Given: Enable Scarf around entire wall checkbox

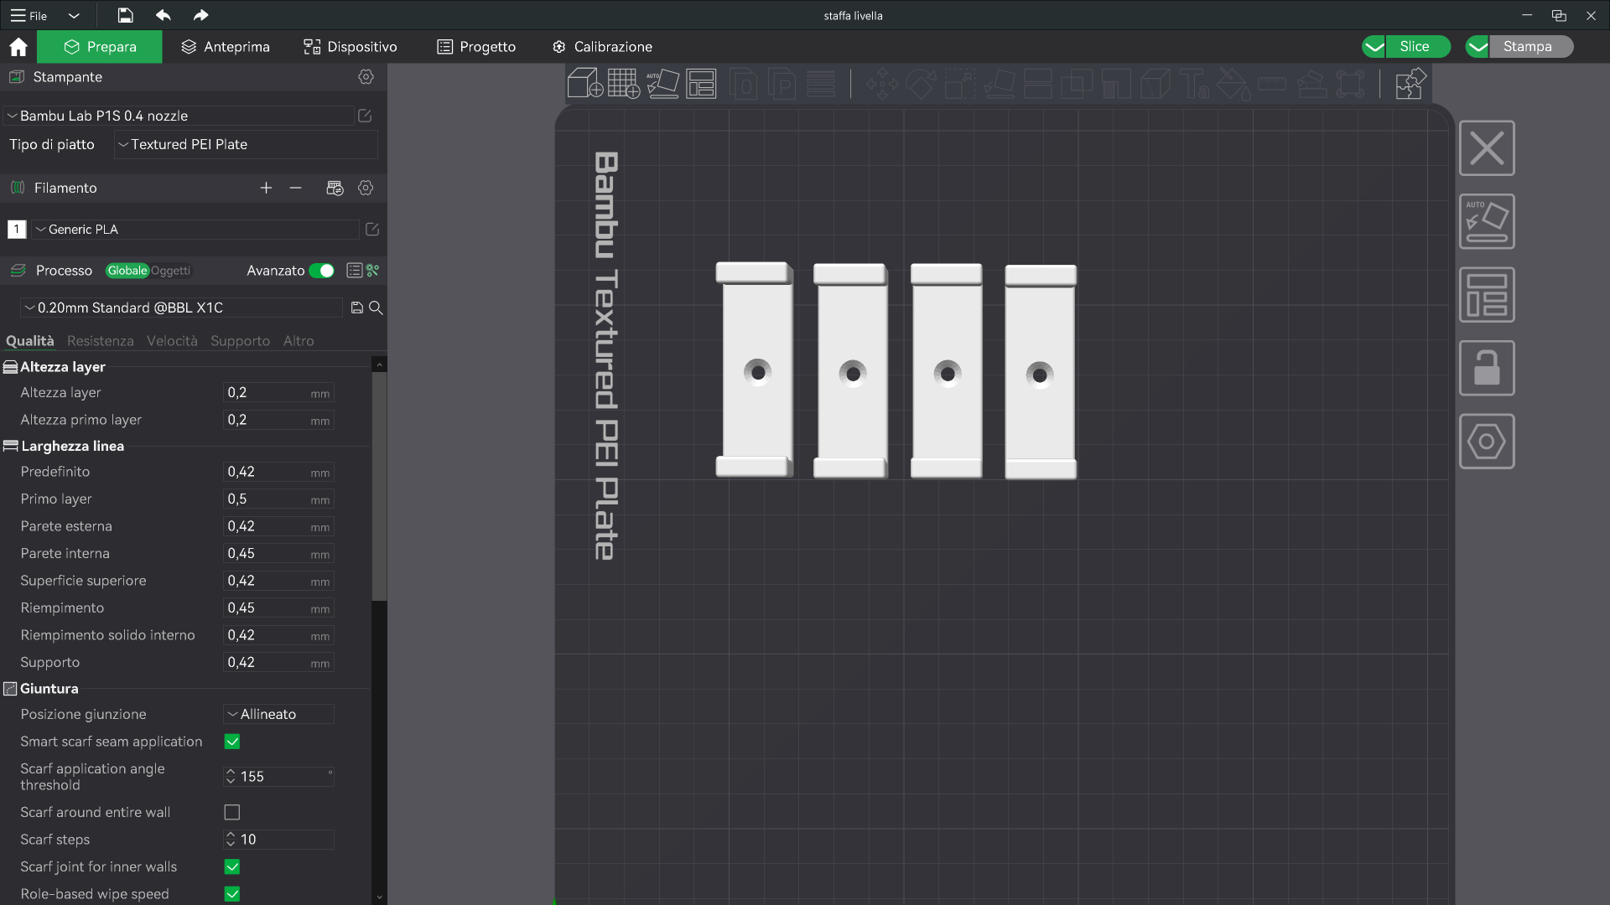Looking at the screenshot, I should (232, 812).
